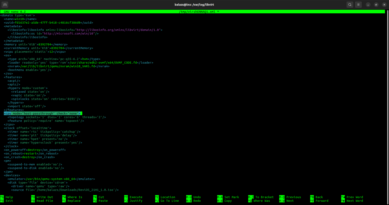389x205 pixels.
Task: Click the bootmenu enable='yes' line
Action: click(x=29, y=70)
